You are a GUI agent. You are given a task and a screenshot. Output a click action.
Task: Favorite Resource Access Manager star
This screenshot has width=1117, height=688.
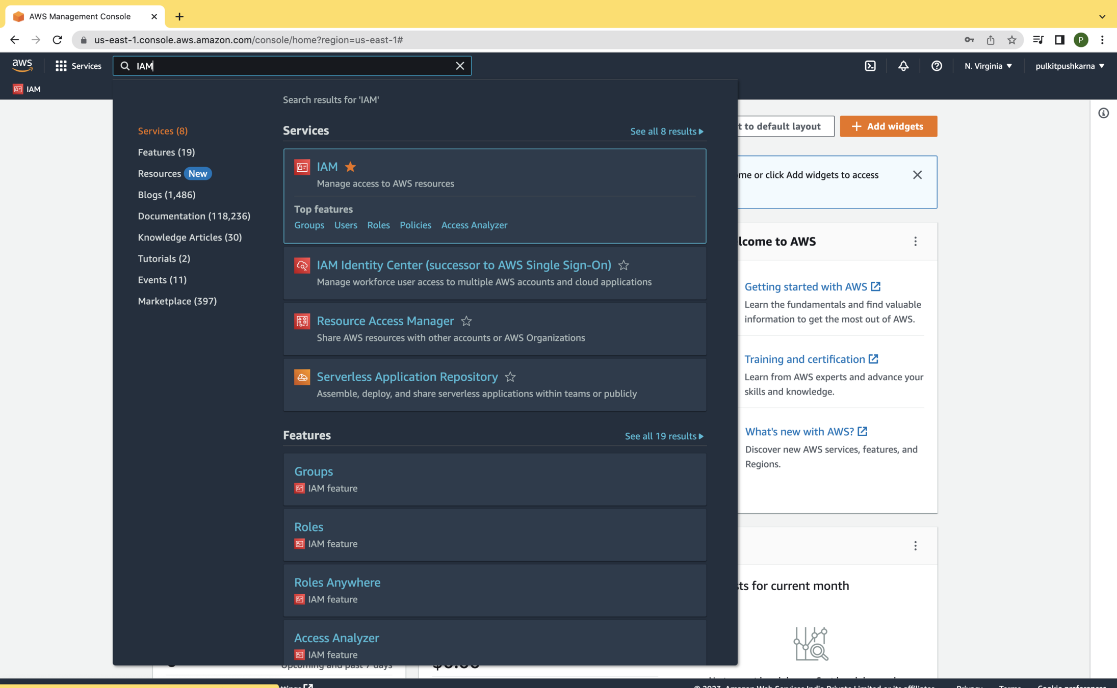(x=466, y=321)
